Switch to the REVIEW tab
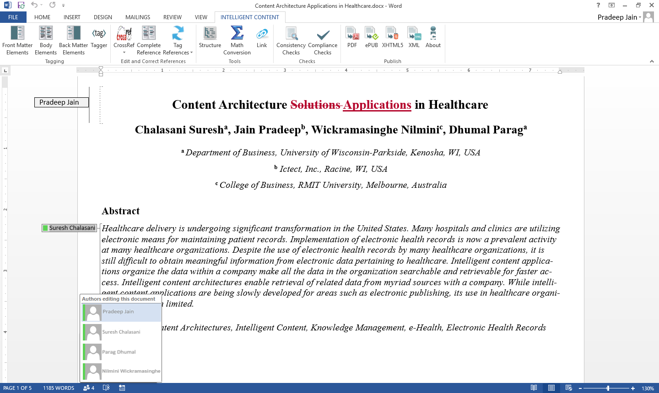659x393 pixels. [173, 17]
